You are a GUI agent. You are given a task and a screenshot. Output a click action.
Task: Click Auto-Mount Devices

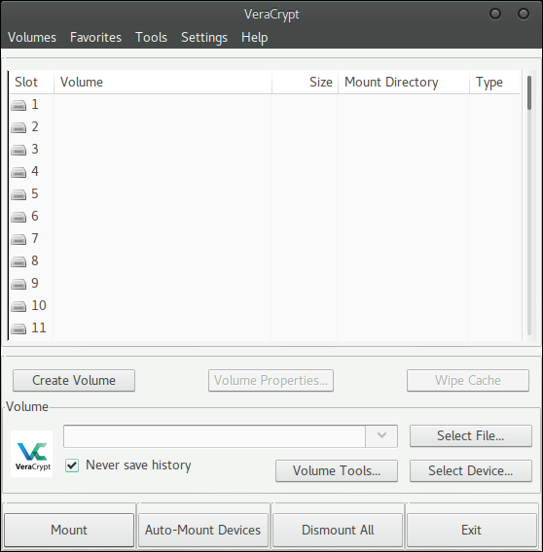(203, 530)
